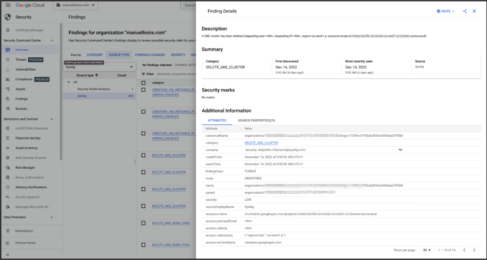View findings by CATEGORY
487x260 pixels.
[x=95, y=55]
